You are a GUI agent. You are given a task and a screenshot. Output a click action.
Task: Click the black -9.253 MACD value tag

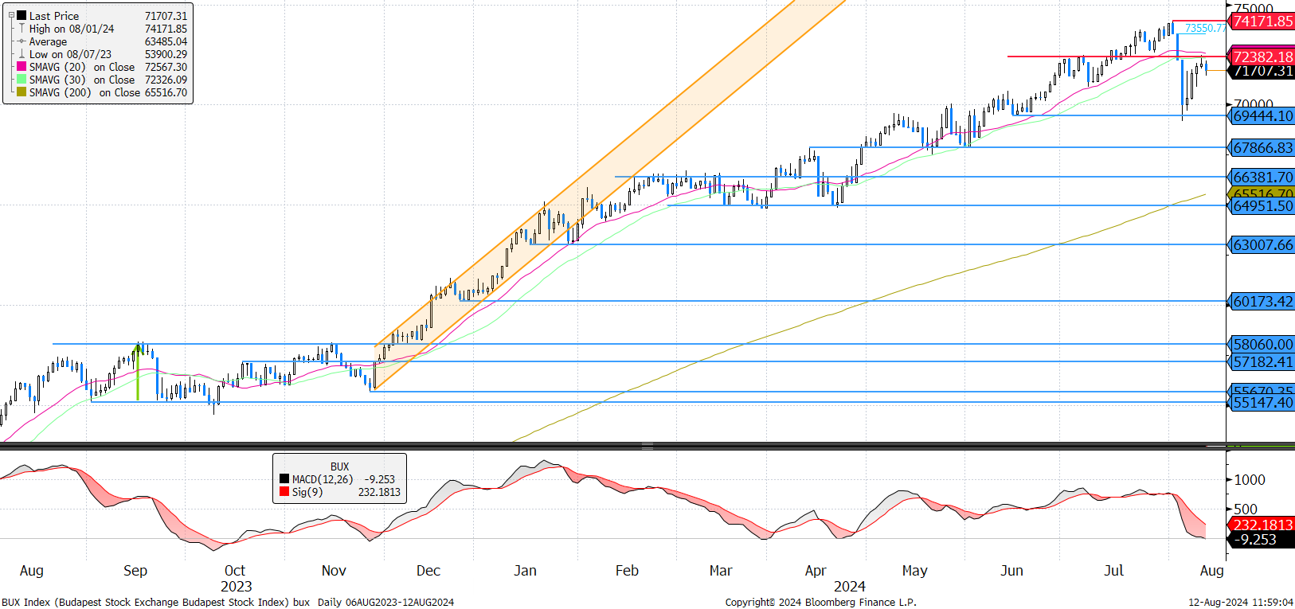pos(1262,540)
